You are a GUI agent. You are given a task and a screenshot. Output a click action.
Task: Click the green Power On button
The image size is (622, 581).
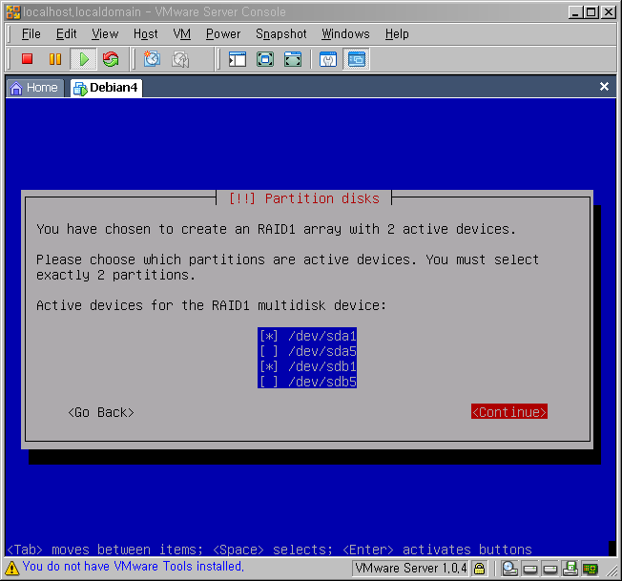pyautogui.click(x=83, y=59)
